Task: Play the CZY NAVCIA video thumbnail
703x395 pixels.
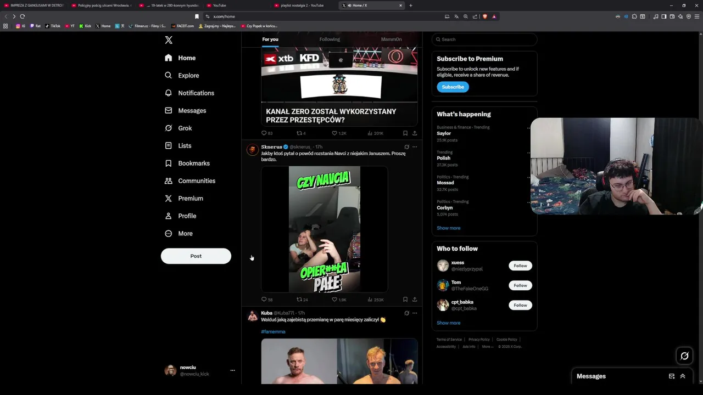Action: 325,229
